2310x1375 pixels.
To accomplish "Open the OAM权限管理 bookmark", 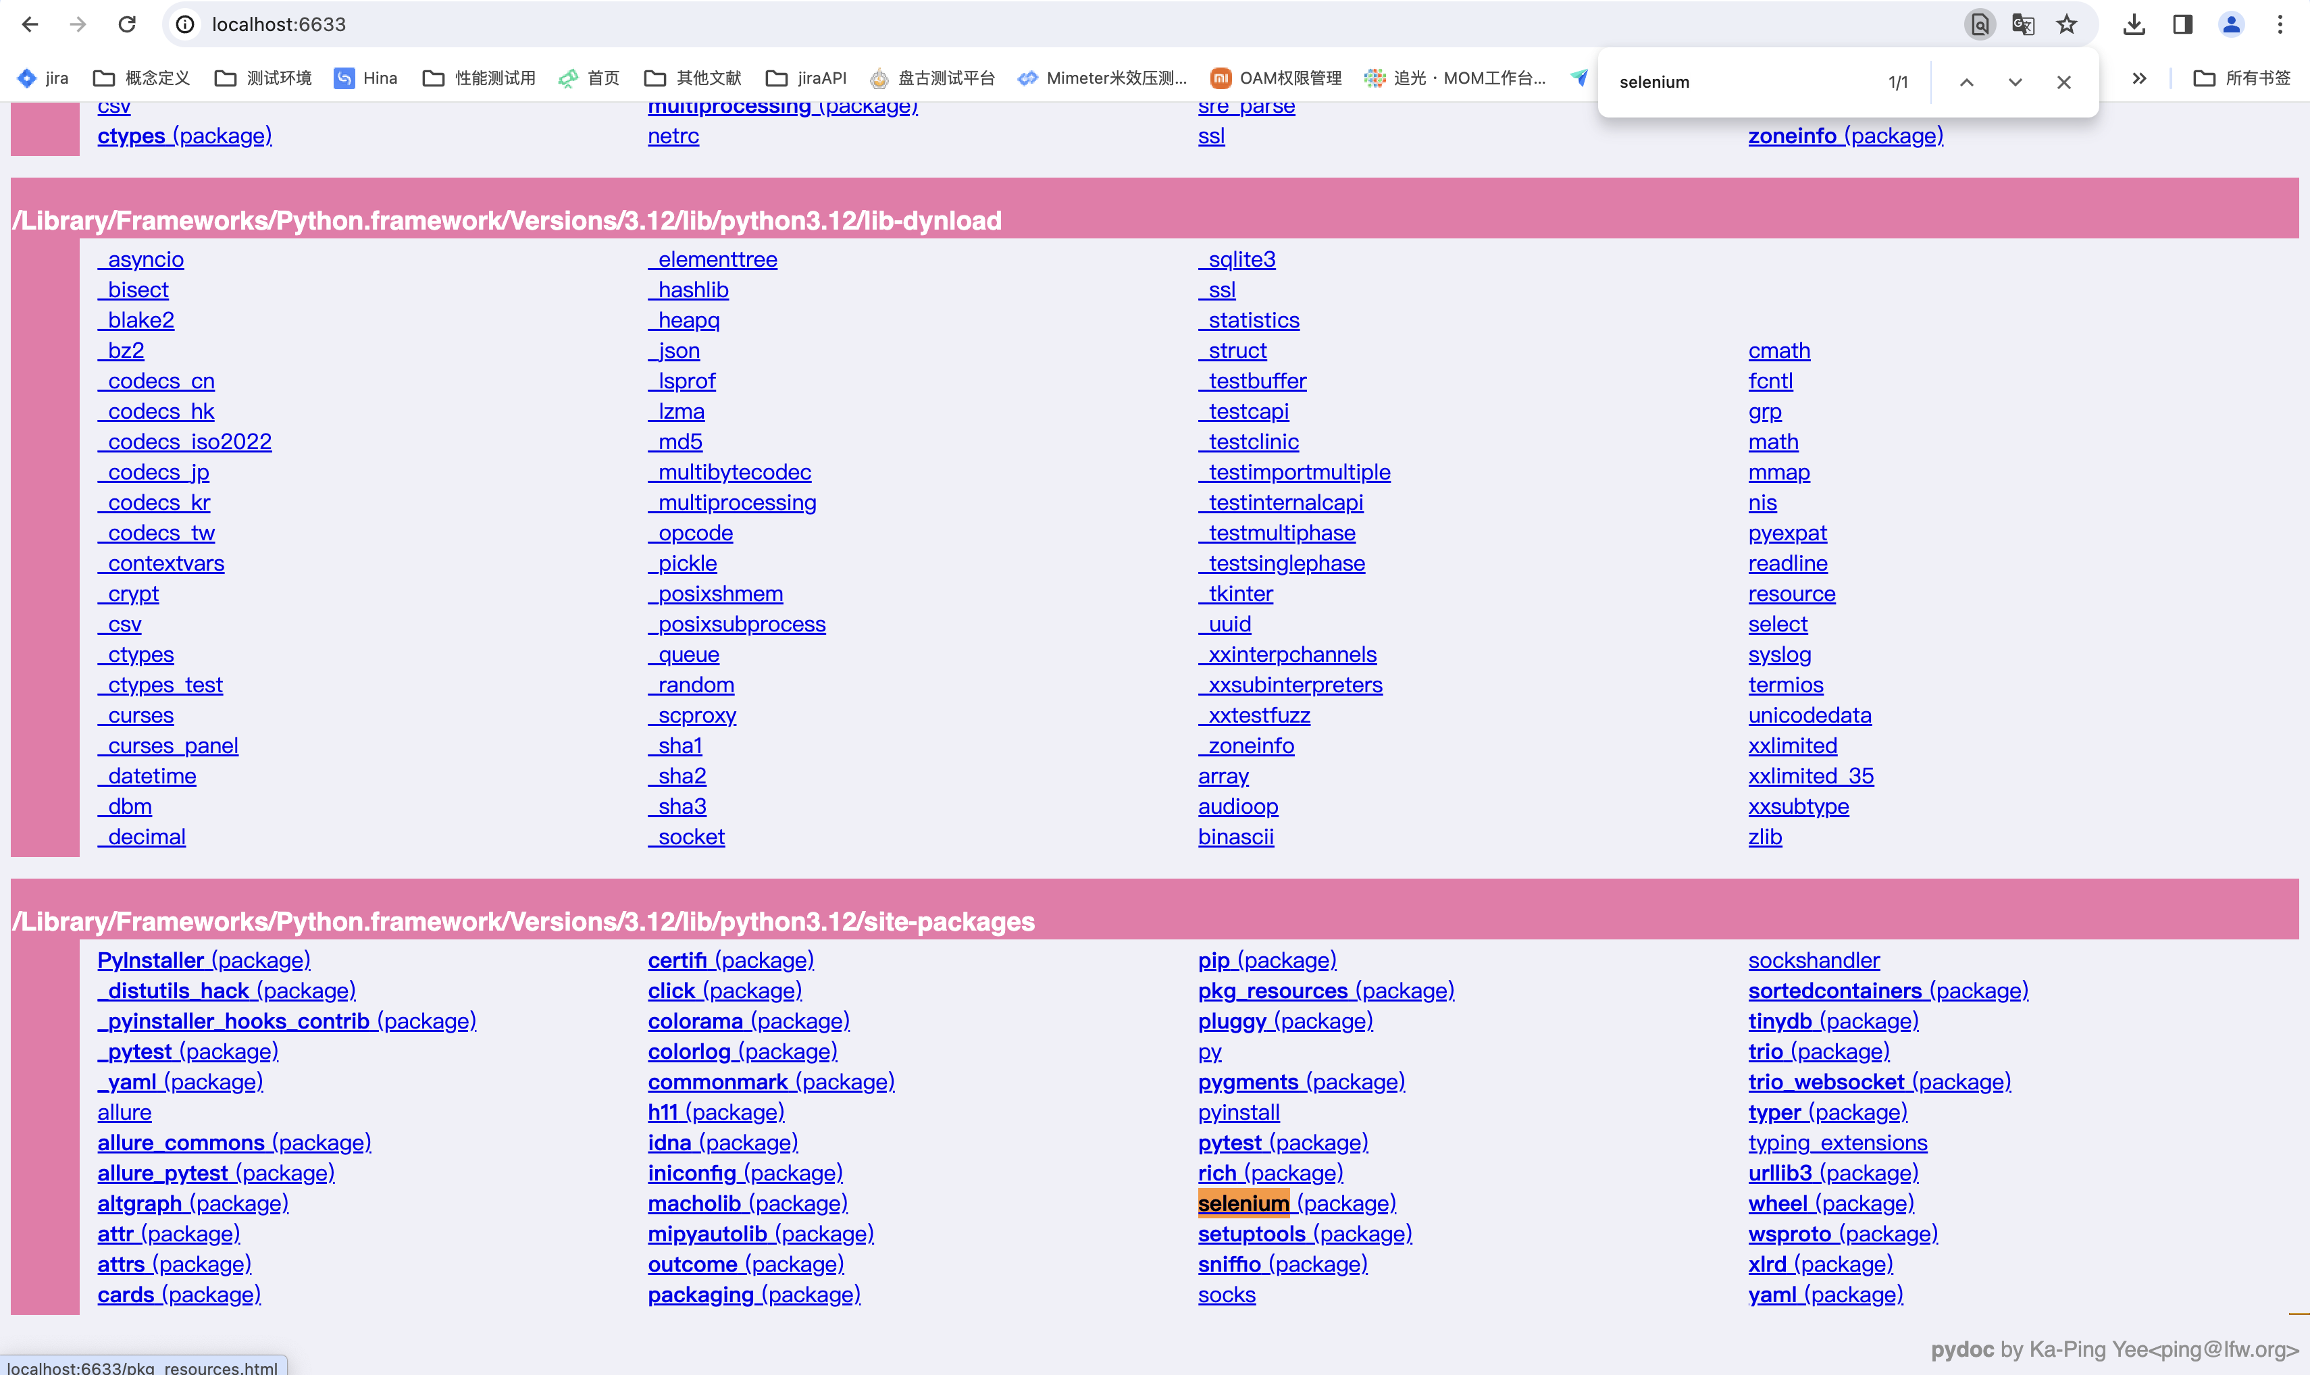I will point(1276,78).
